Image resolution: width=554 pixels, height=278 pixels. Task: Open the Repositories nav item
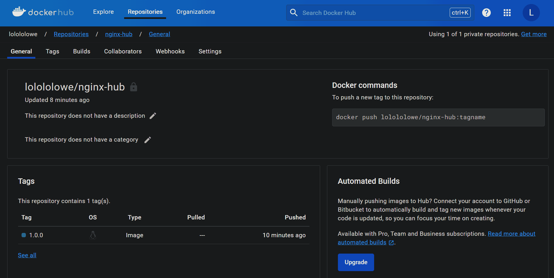click(145, 12)
